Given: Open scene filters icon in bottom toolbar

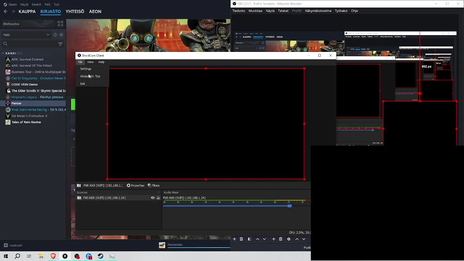Looking at the screenshot, I should [x=249, y=239].
